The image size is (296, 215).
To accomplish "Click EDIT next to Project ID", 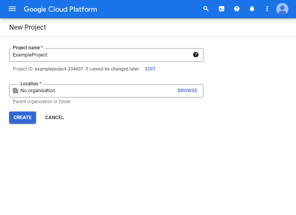I will (150, 69).
